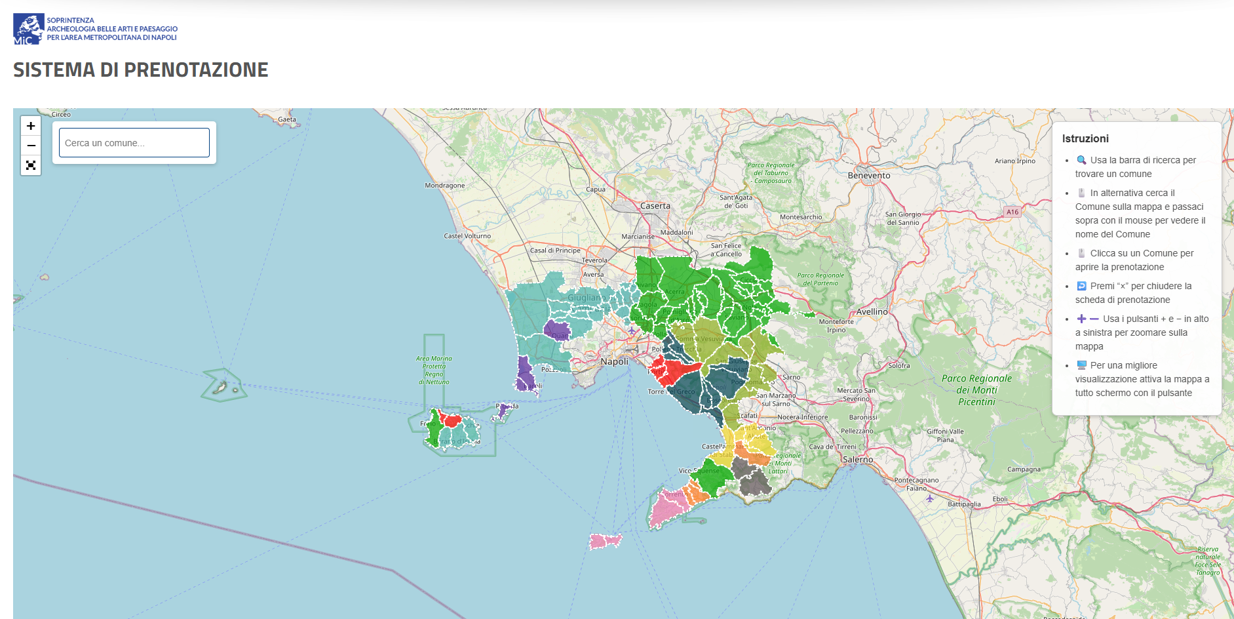This screenshot has height=619, width=1234.
Task: Click the MiC Soprintendenza logo
Action: point(29,29)
